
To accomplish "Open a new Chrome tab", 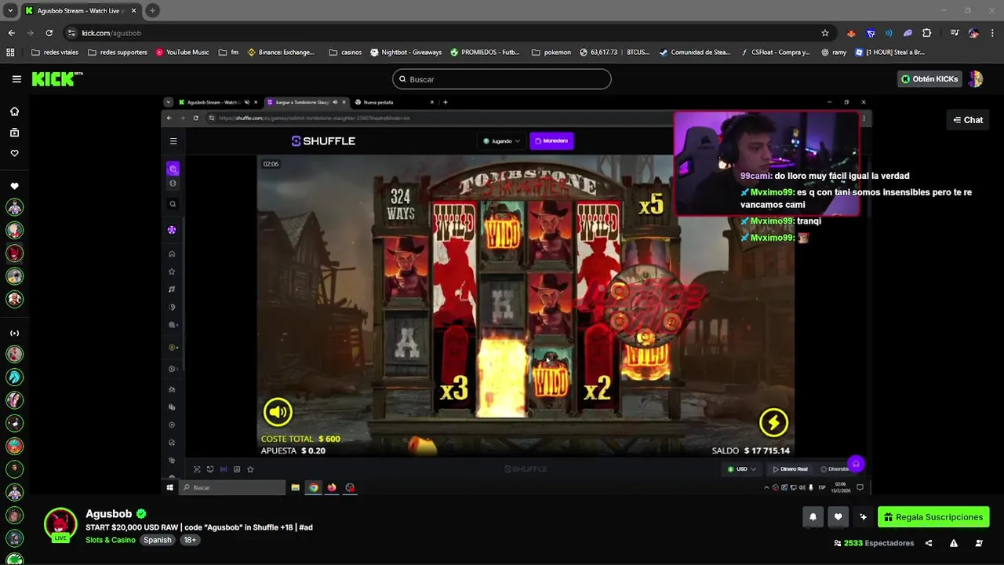I will coord(152,10).
